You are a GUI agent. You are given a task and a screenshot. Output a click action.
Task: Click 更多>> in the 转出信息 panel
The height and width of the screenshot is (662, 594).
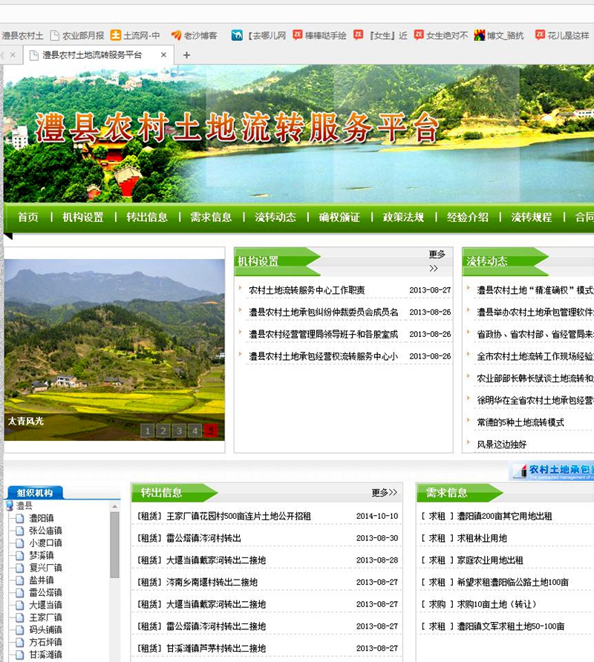(x=385, y=492)
